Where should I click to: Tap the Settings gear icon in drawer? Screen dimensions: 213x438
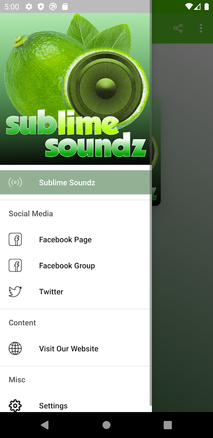coord(15,405)
